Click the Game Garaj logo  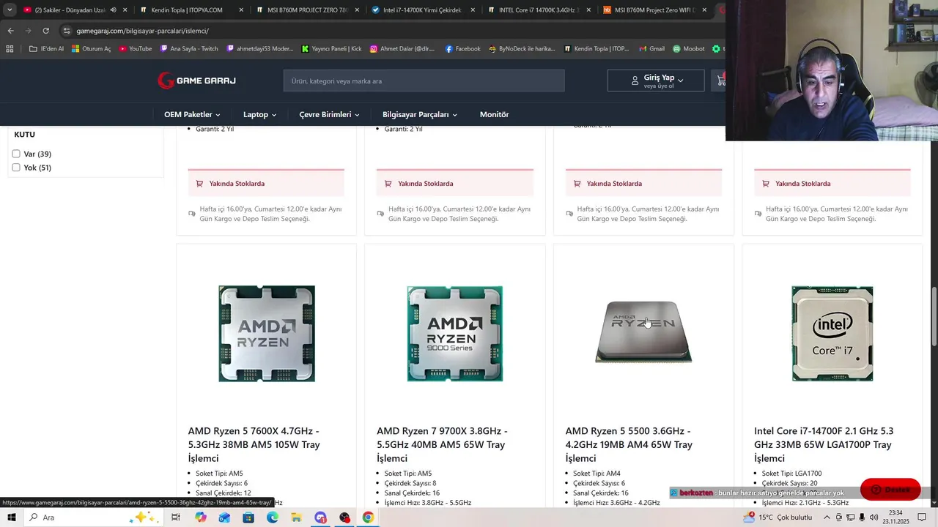coord(196,81)
